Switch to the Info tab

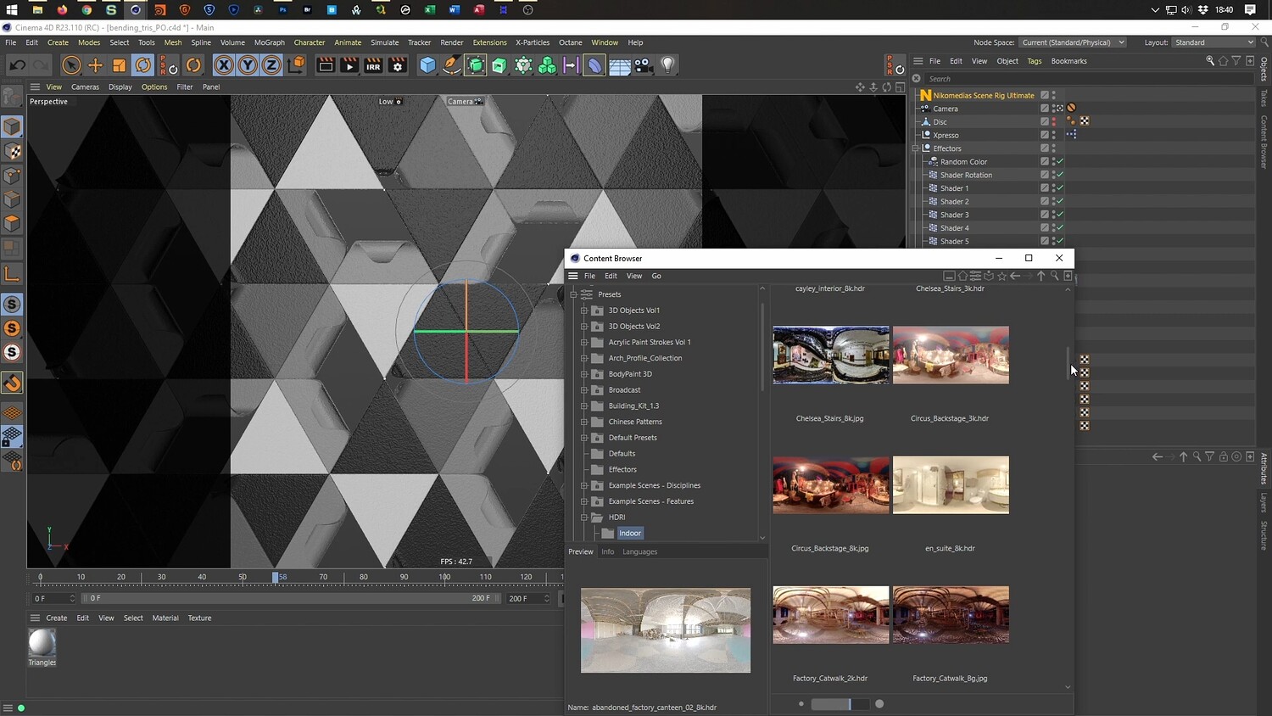coord(607,551)
